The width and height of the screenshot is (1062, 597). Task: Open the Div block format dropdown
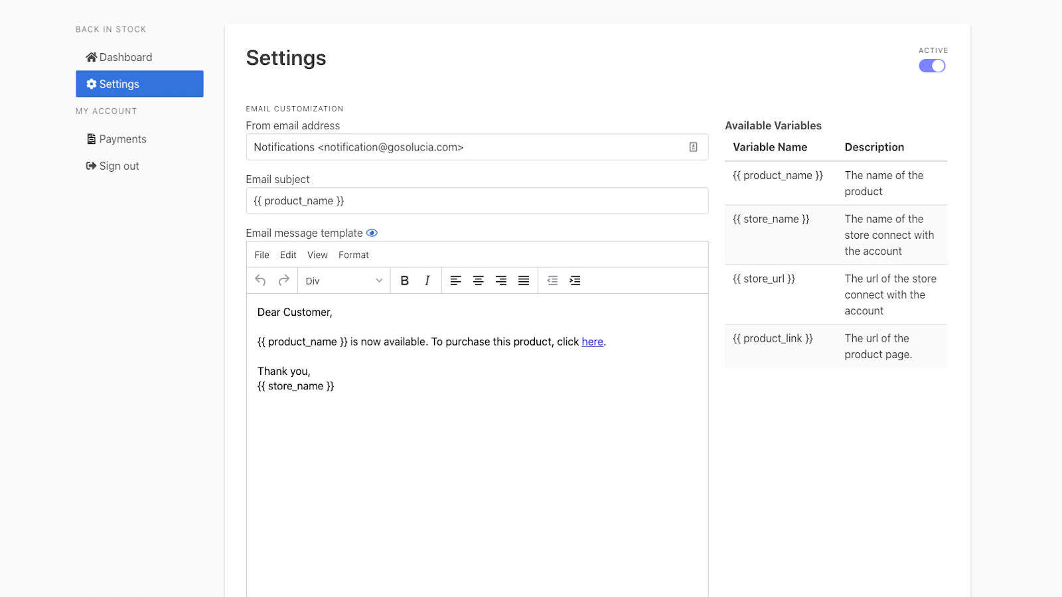[x=344, y=281]
